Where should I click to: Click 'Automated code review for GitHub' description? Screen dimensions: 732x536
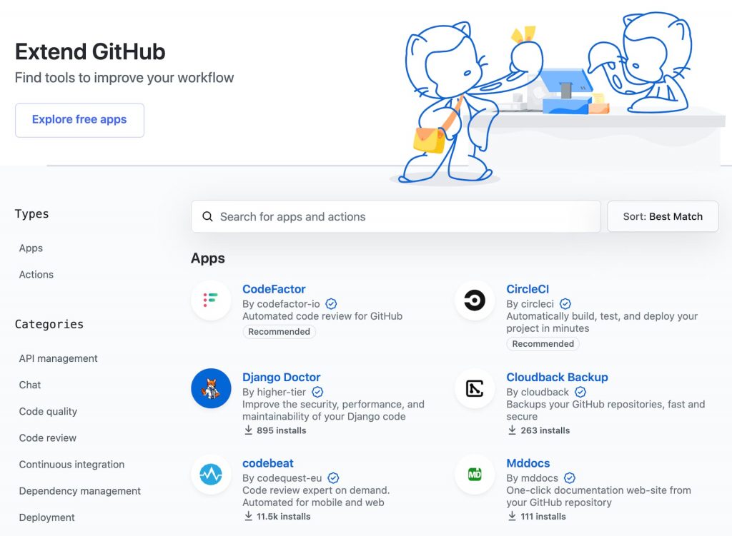pyautogui.click(x=322, y=316)
